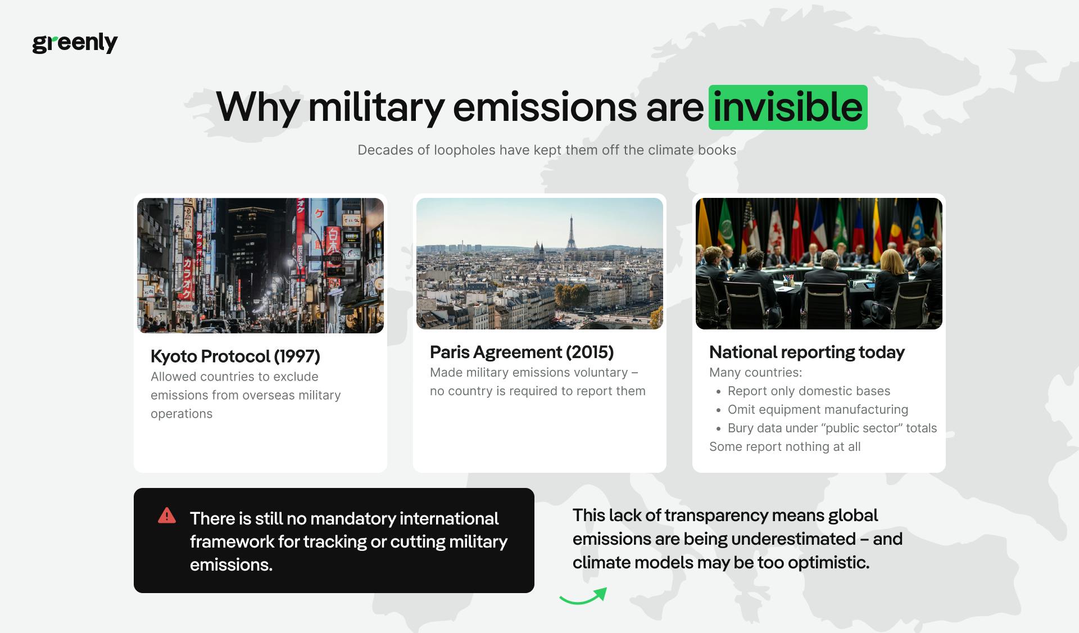Click the green curved arrow
1079x633 pixels.
[583, 596]
